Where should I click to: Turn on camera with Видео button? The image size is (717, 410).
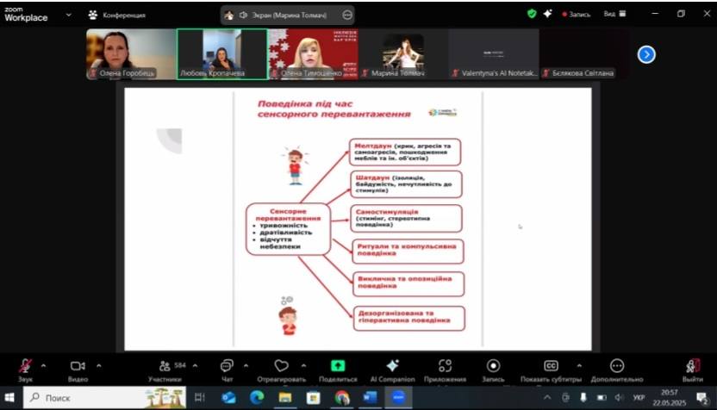(78, 366)
